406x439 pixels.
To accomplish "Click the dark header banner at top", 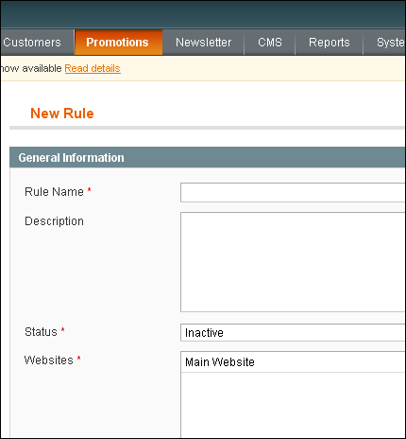I will click(203, 14).
